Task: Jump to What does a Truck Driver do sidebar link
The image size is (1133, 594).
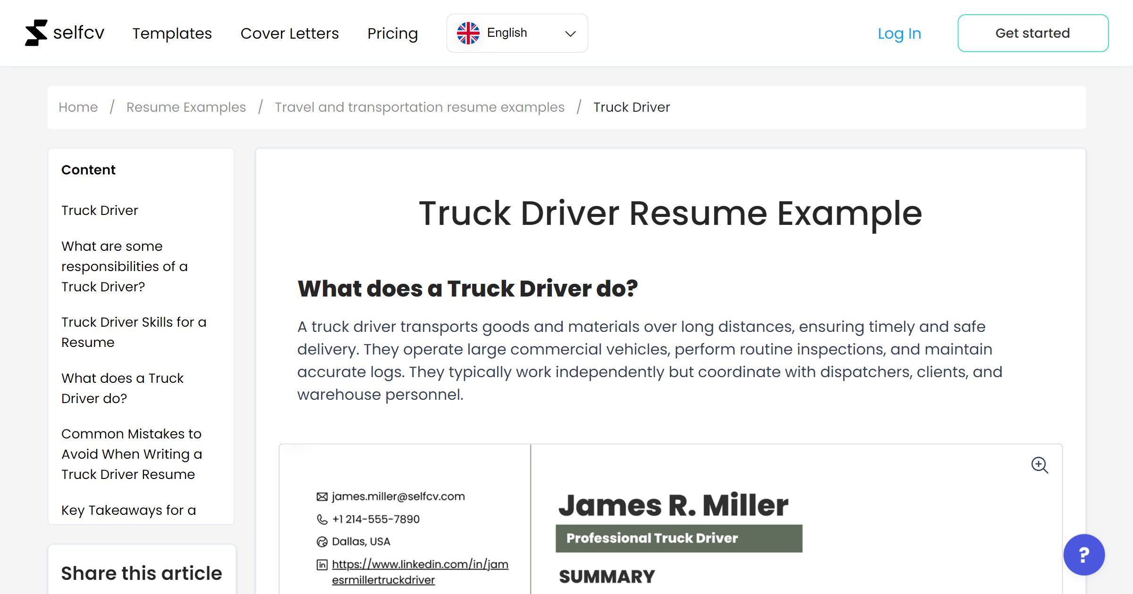Action: pyautogui.click(x=122, y=388)
